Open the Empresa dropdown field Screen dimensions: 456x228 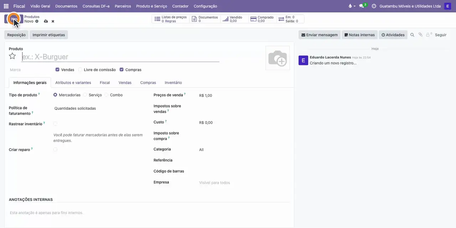click(x=244, y=182)
